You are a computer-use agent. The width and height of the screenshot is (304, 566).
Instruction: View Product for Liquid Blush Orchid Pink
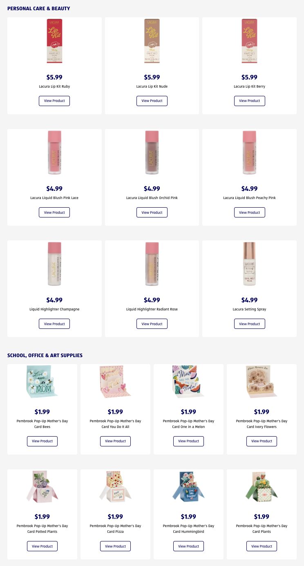[152, 213]
